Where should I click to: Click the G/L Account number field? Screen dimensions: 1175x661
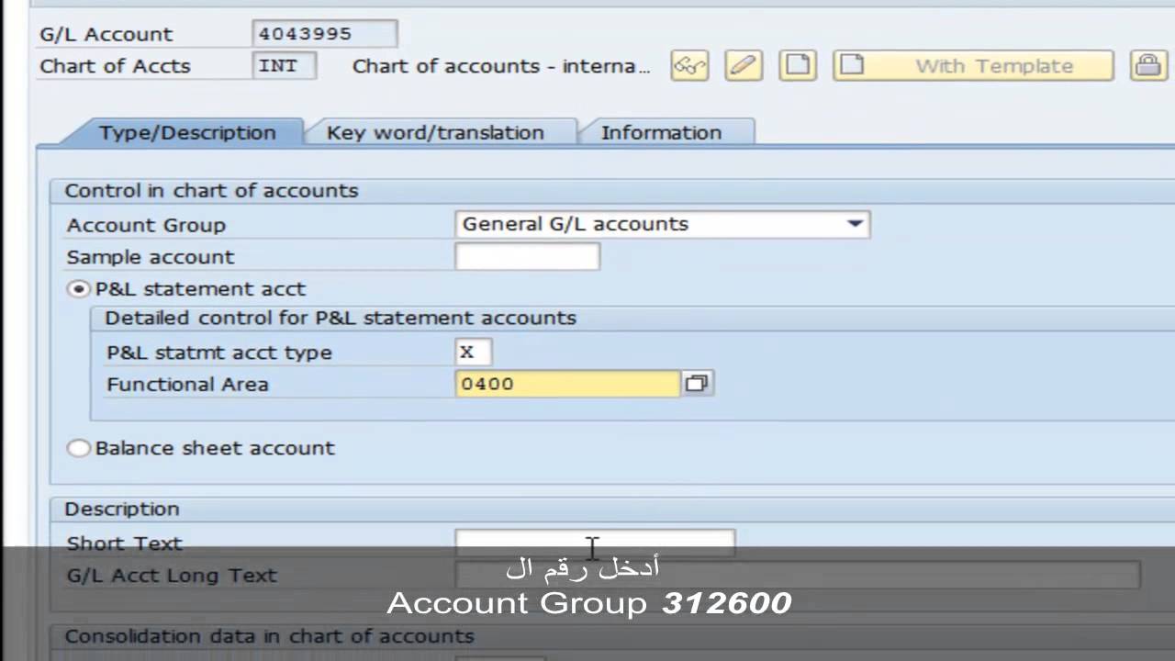pos(324,34)
